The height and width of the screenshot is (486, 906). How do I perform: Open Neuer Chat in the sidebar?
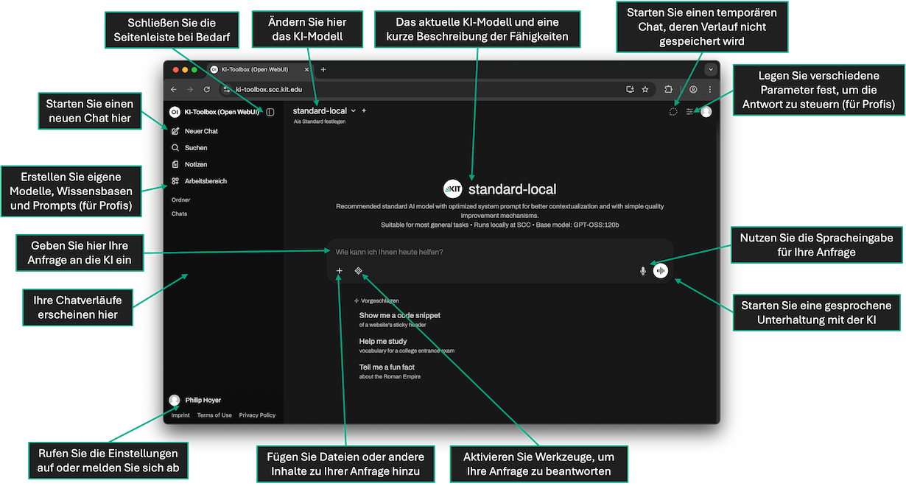coord(200,131)
